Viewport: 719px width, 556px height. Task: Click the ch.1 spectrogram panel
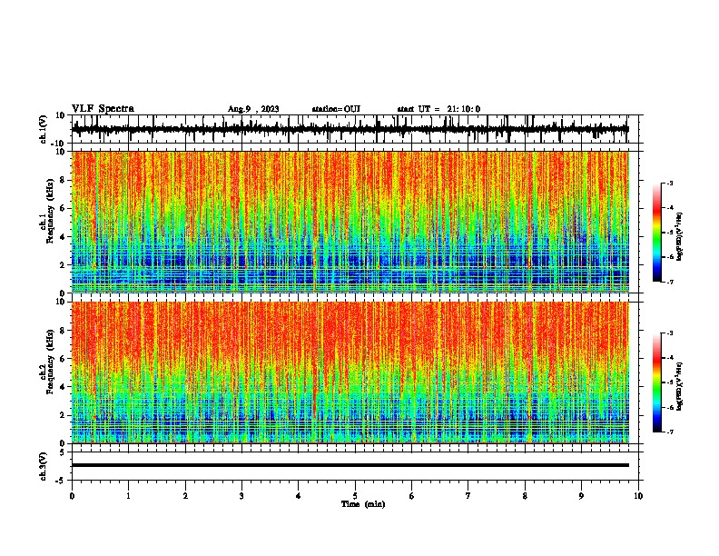(350, 222)
